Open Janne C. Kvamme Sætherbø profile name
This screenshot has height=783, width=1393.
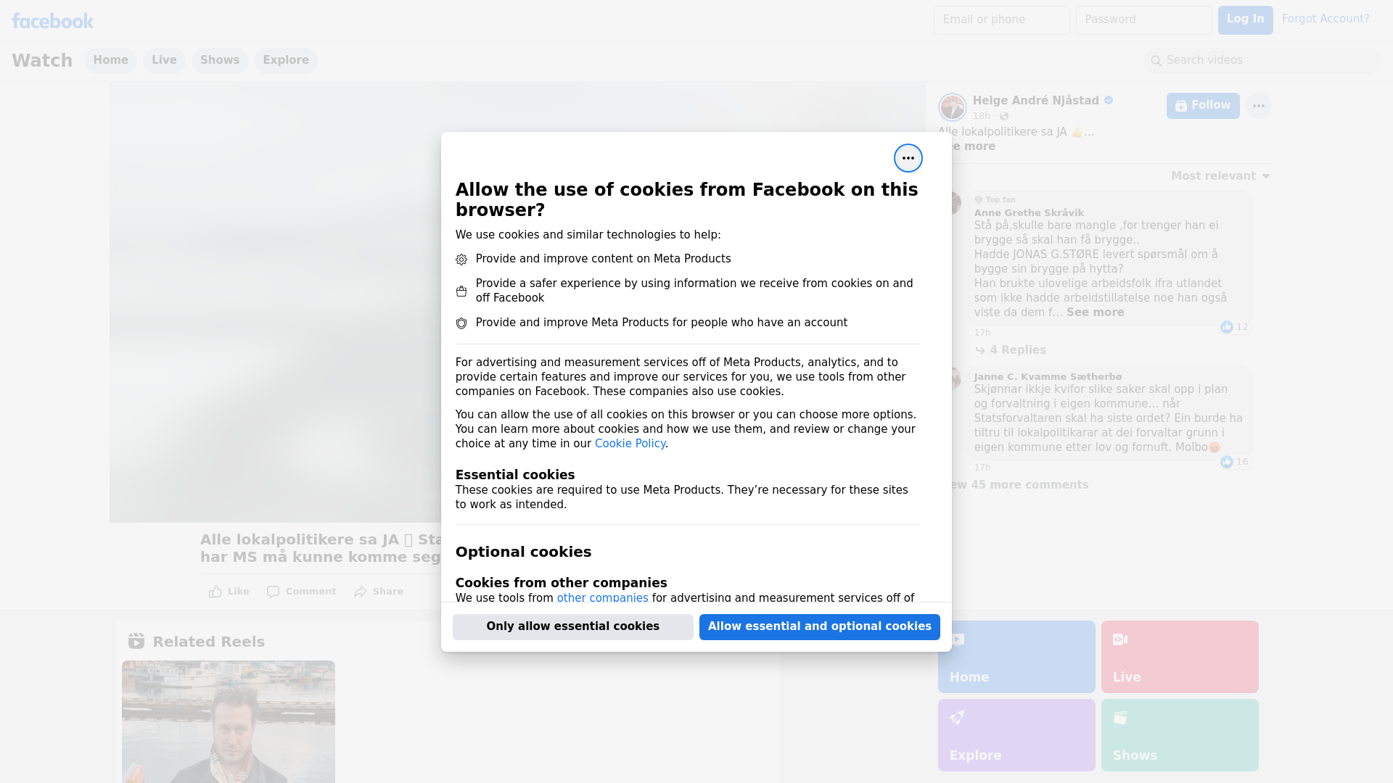pyautogui.click(x=1048, y=377)
